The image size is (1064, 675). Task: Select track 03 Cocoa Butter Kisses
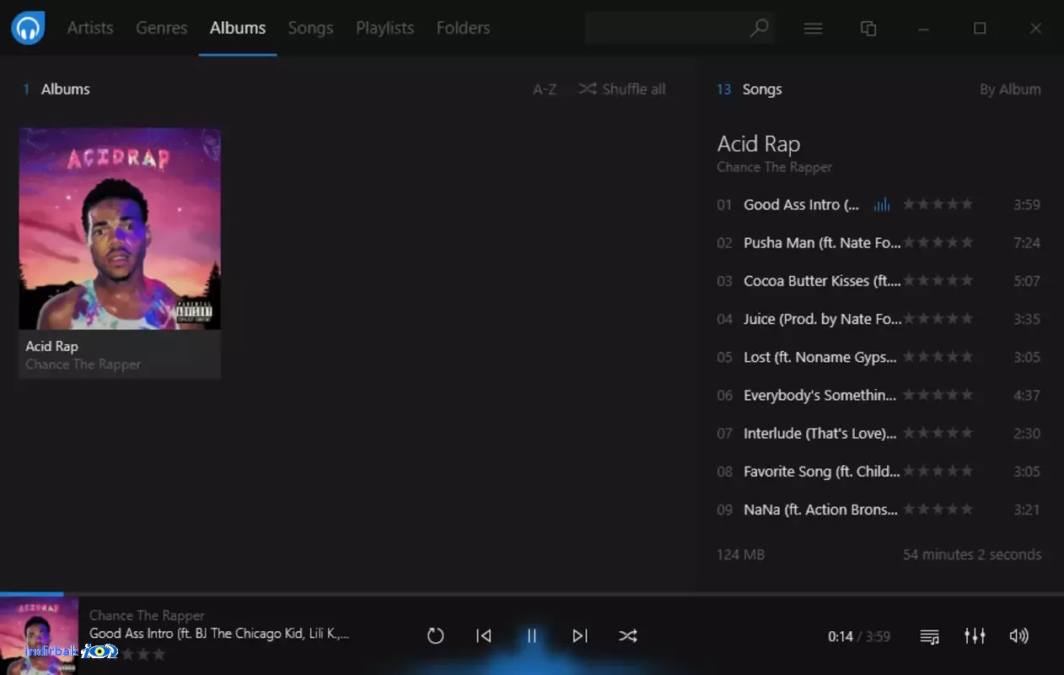pyautogui.click(x=878, y=281)
